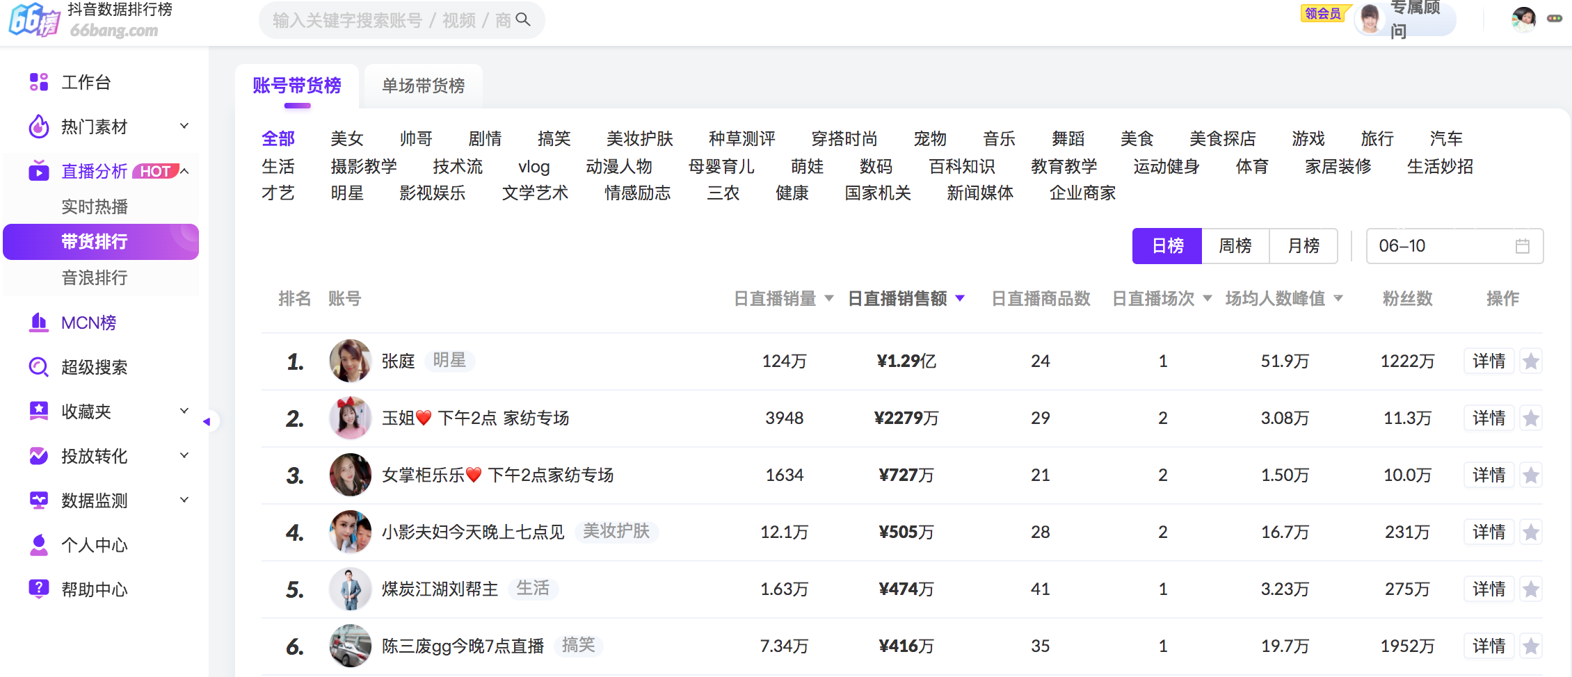Viewport: 1572px width, 677px height.
Task: Click the 热门素材 flame icon
Action: tap(39, 127)
